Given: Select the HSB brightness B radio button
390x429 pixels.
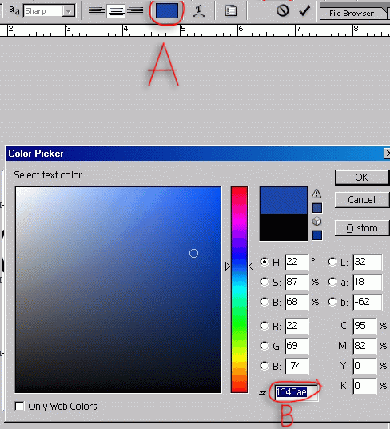Looking at the screenshot, I should coord(265,302).
